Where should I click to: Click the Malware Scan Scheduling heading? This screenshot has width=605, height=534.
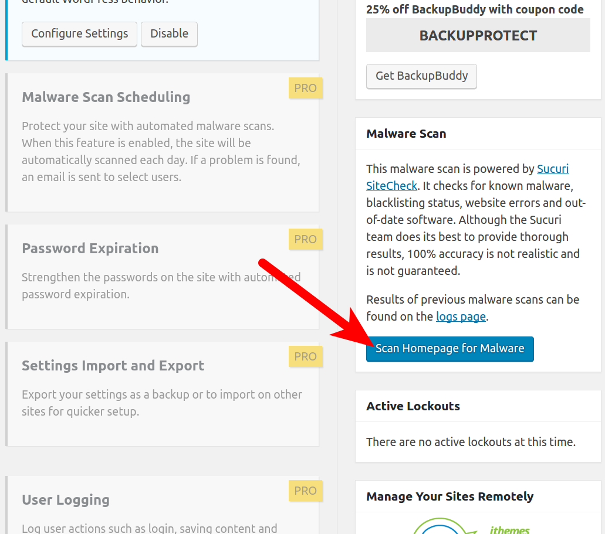[x=106, y=97]
